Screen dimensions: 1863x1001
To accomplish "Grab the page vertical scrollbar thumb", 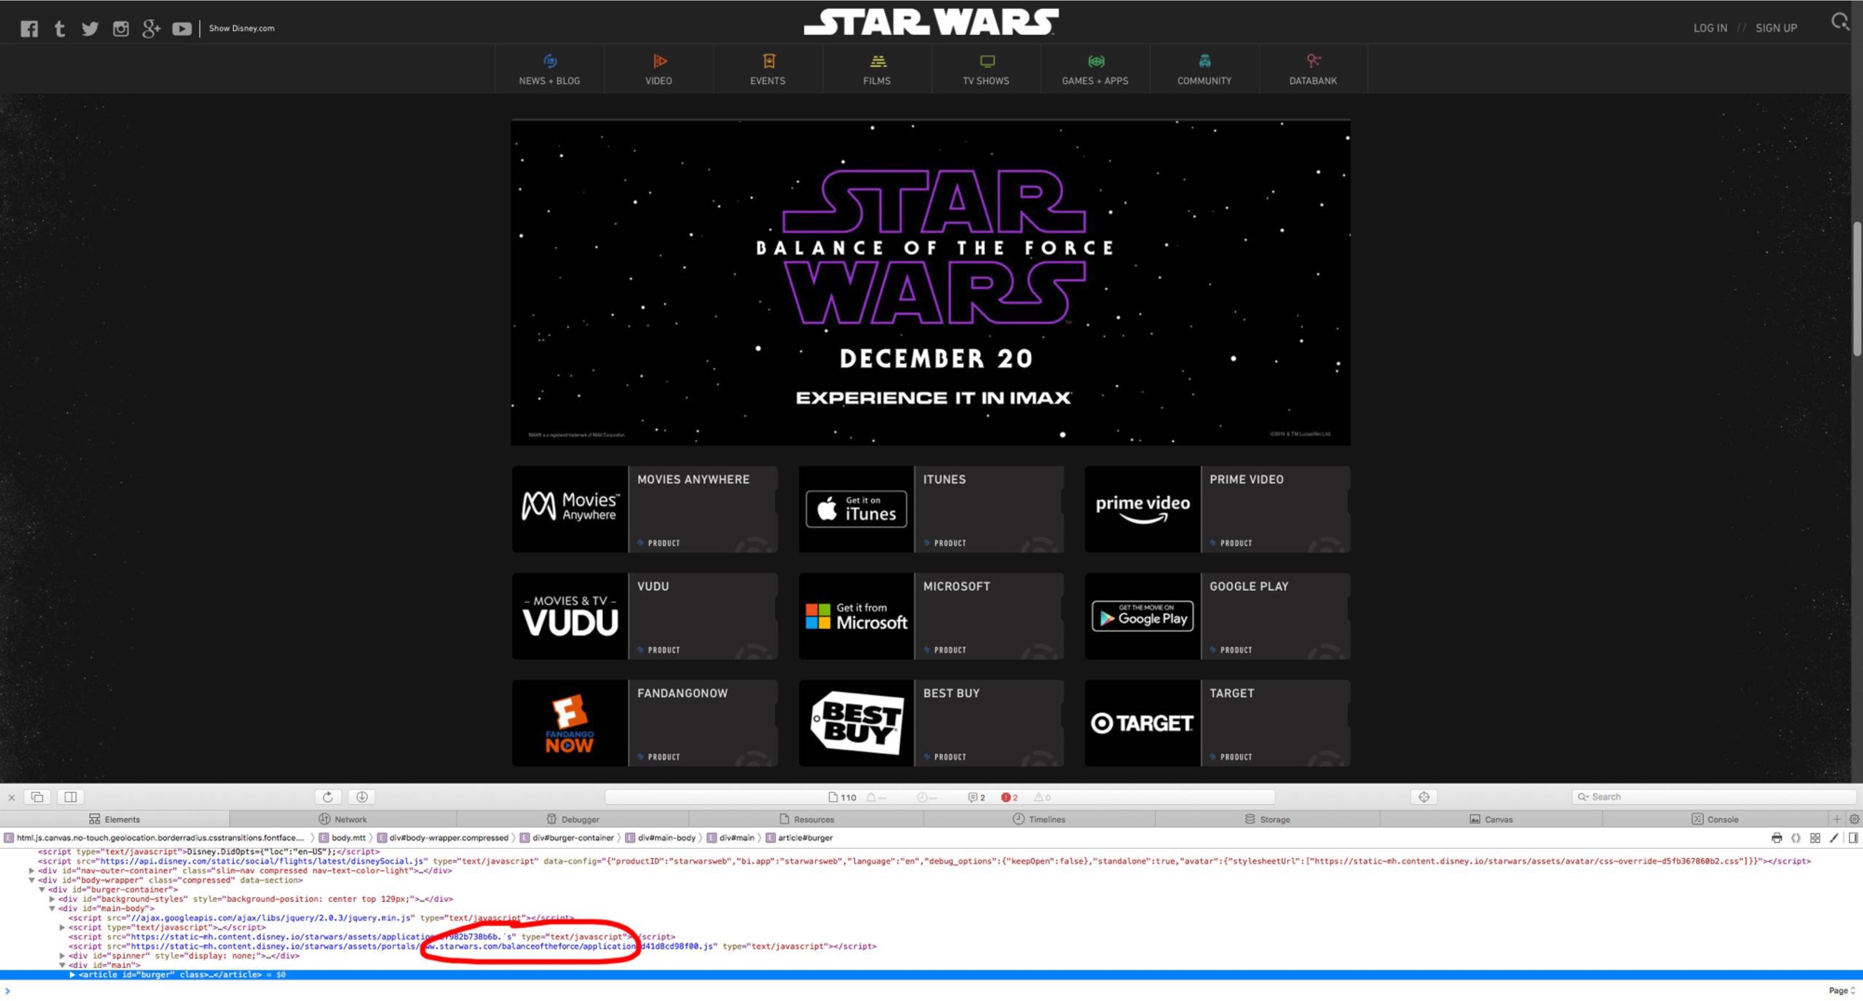I will point(1856,289).
